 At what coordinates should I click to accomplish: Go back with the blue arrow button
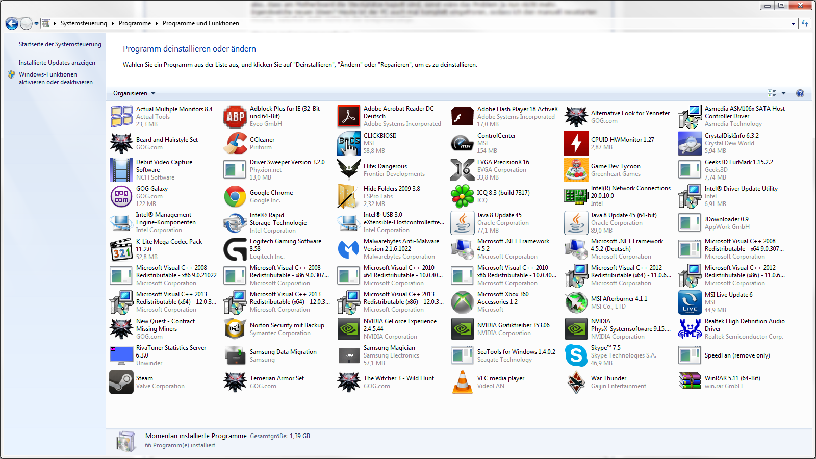coord(12,23)
